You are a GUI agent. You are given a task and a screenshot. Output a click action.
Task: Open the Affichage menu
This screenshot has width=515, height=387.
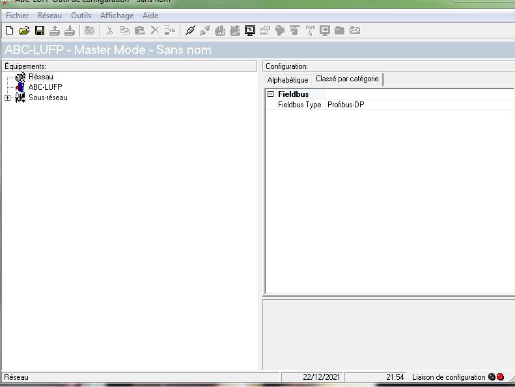117,16
